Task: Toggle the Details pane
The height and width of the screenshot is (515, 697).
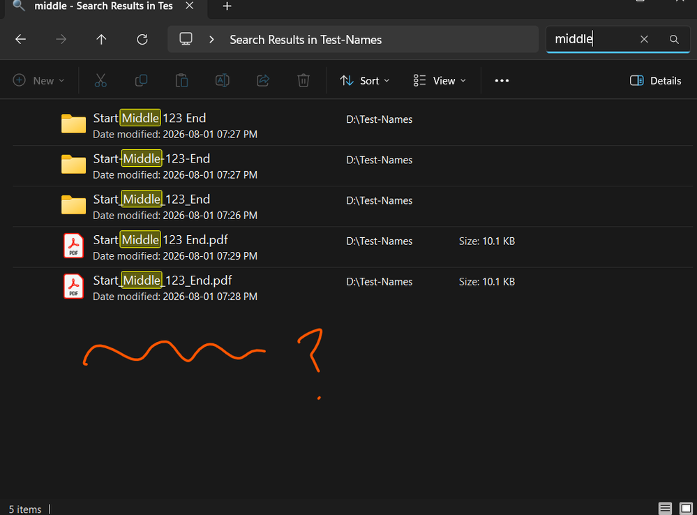Action: (656, 80)
